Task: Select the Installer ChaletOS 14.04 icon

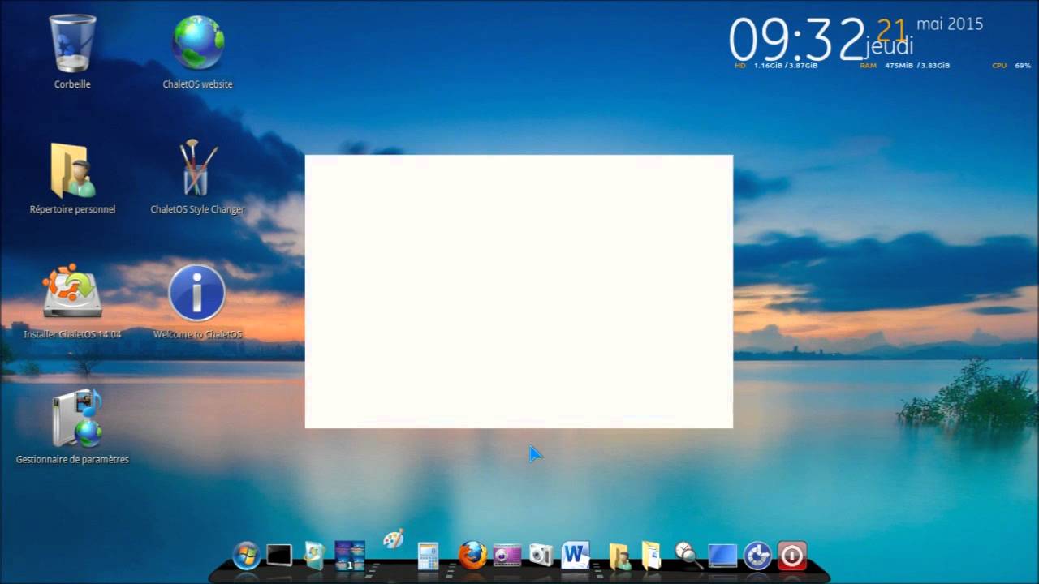Action: pyautogui.click(x=73, y=292)
